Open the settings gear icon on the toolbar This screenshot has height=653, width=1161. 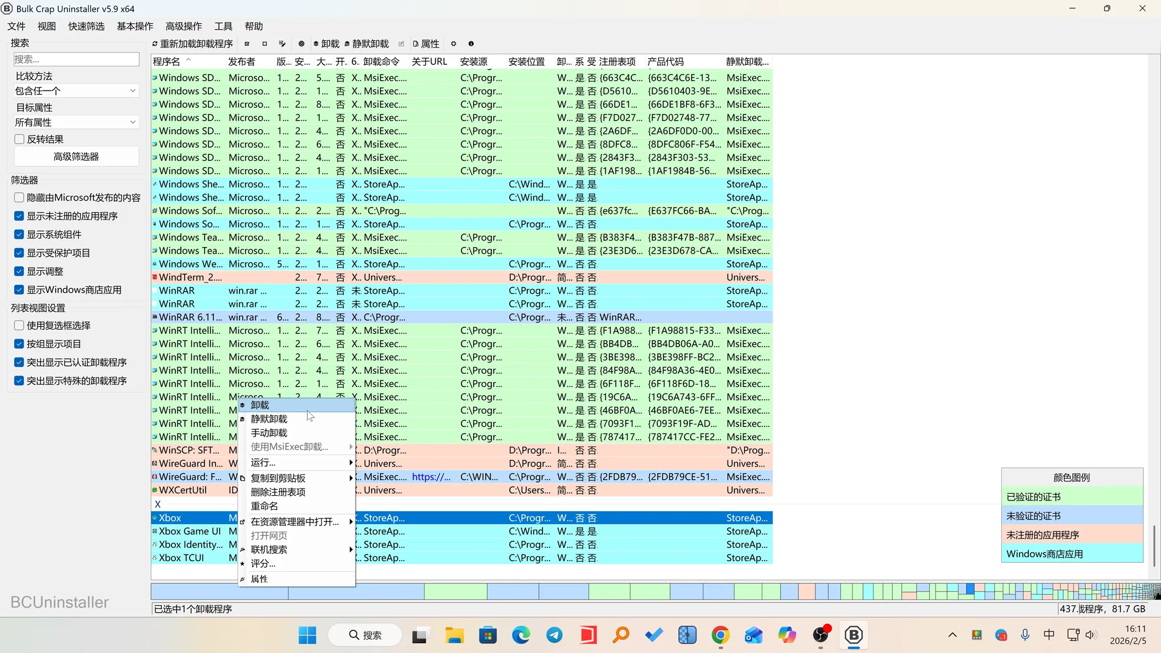(453, 44)
